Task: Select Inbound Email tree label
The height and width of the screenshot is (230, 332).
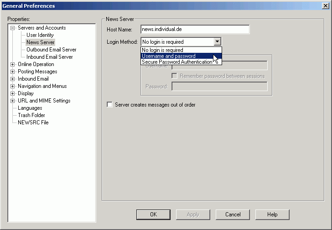Action: [x=33, y=79]
